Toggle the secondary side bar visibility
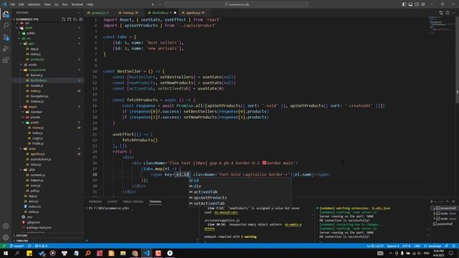Screen dimensions: 459x258 point(417,4)
